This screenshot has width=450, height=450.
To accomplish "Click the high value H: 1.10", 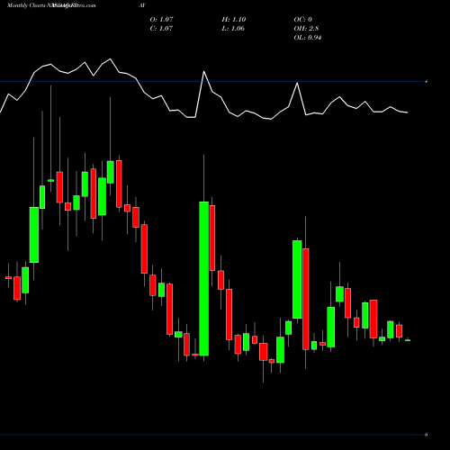I will 234,20.
